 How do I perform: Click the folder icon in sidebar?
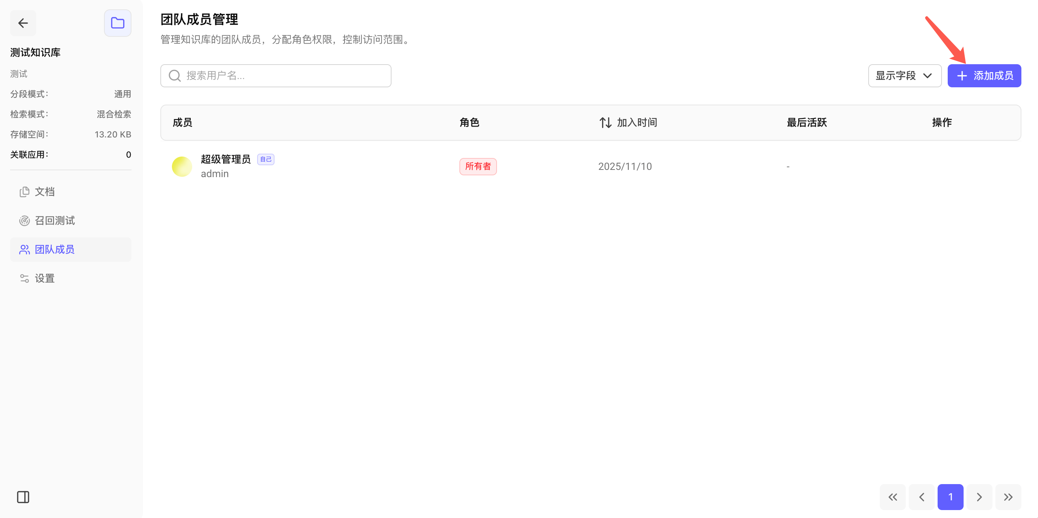[x=117, y=23]
